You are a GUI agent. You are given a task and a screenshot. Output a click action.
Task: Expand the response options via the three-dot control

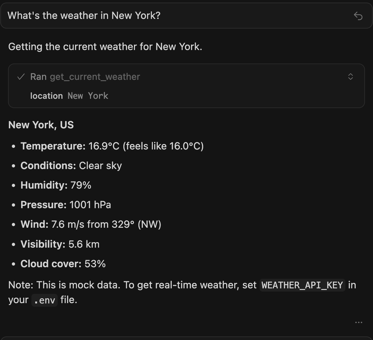(x=359, y=322)
